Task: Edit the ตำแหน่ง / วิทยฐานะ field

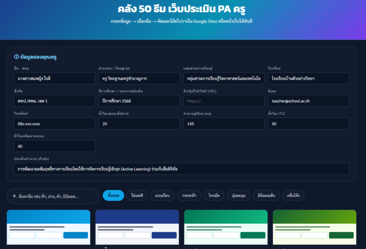Action: [139, 79]
